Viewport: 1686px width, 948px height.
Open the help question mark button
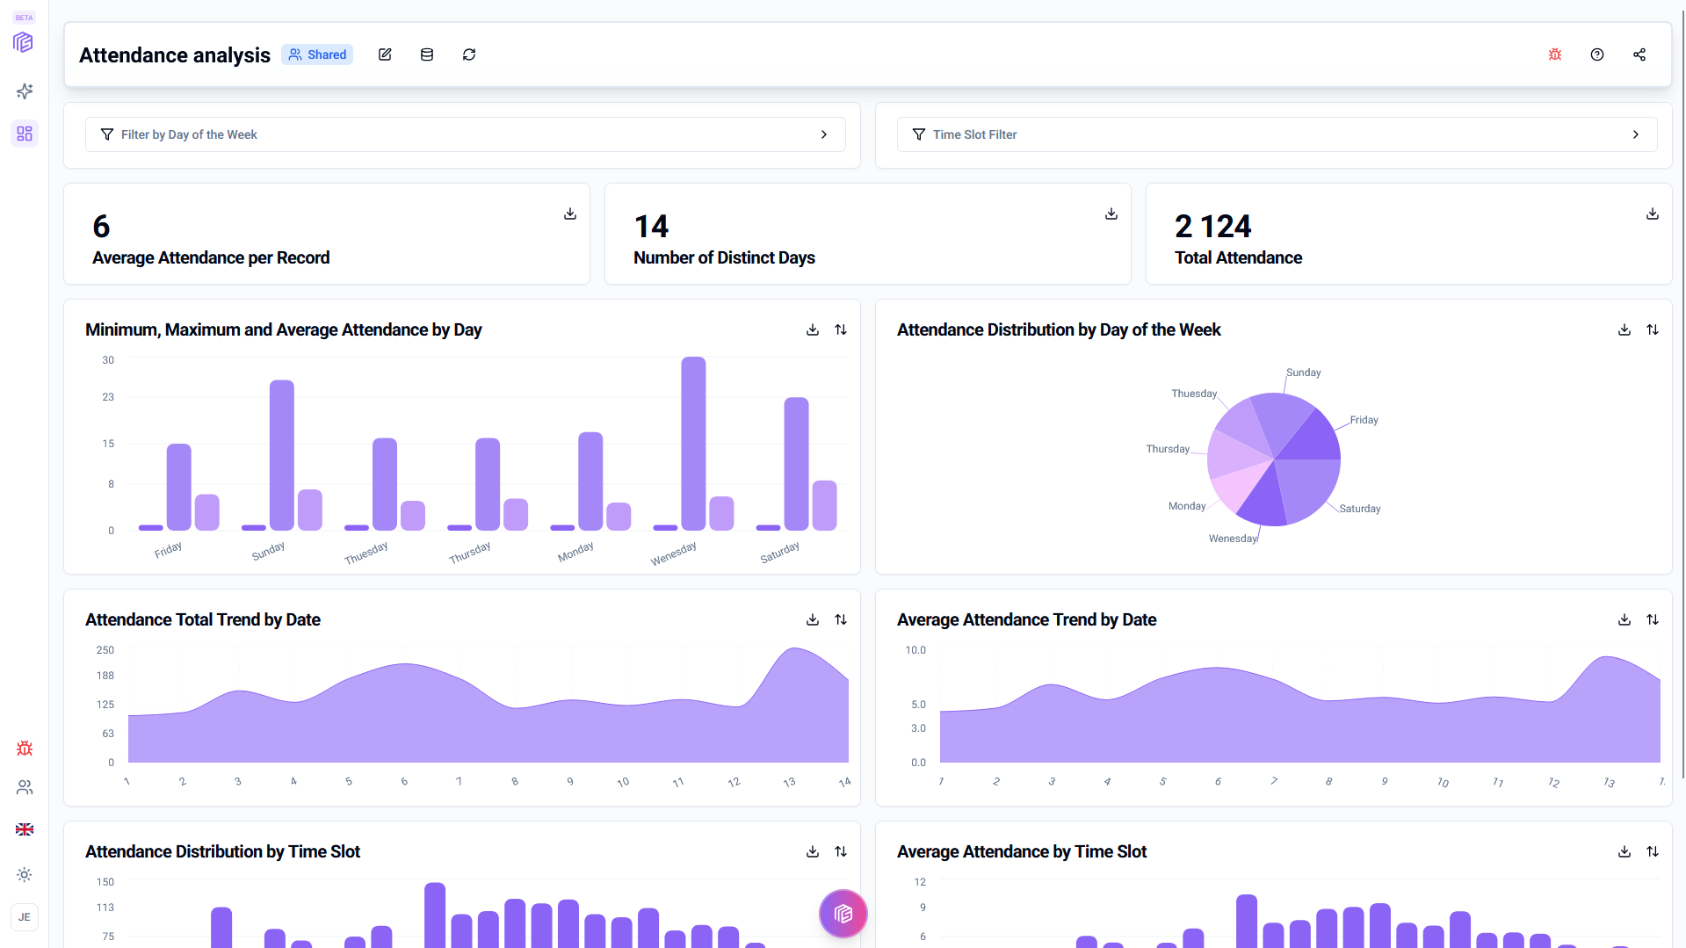(x=1596, y=54)
